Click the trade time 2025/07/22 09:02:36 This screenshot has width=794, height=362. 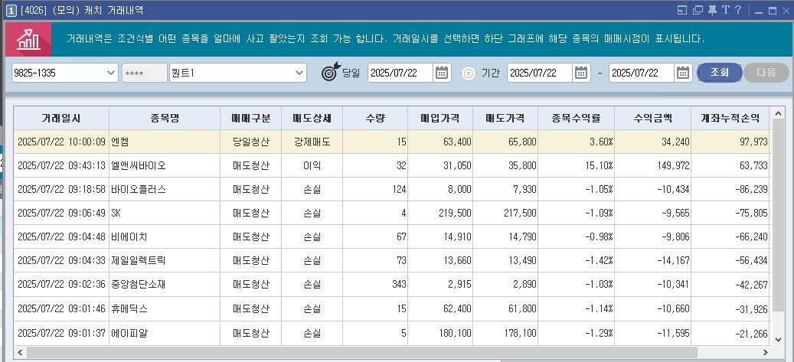[x=61, y=284]
